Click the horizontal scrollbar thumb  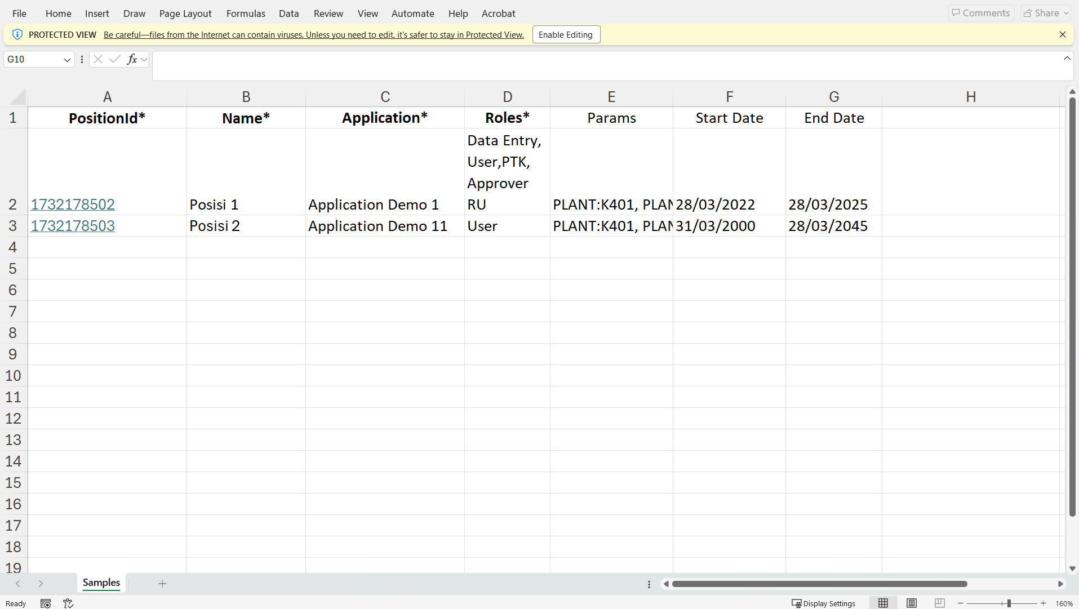tap(819, 584)
